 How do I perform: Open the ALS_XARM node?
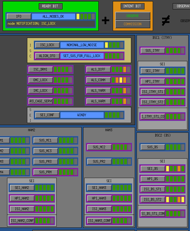(98, 101)
